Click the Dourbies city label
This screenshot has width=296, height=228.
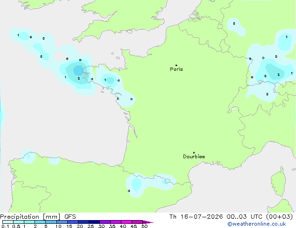194,156
